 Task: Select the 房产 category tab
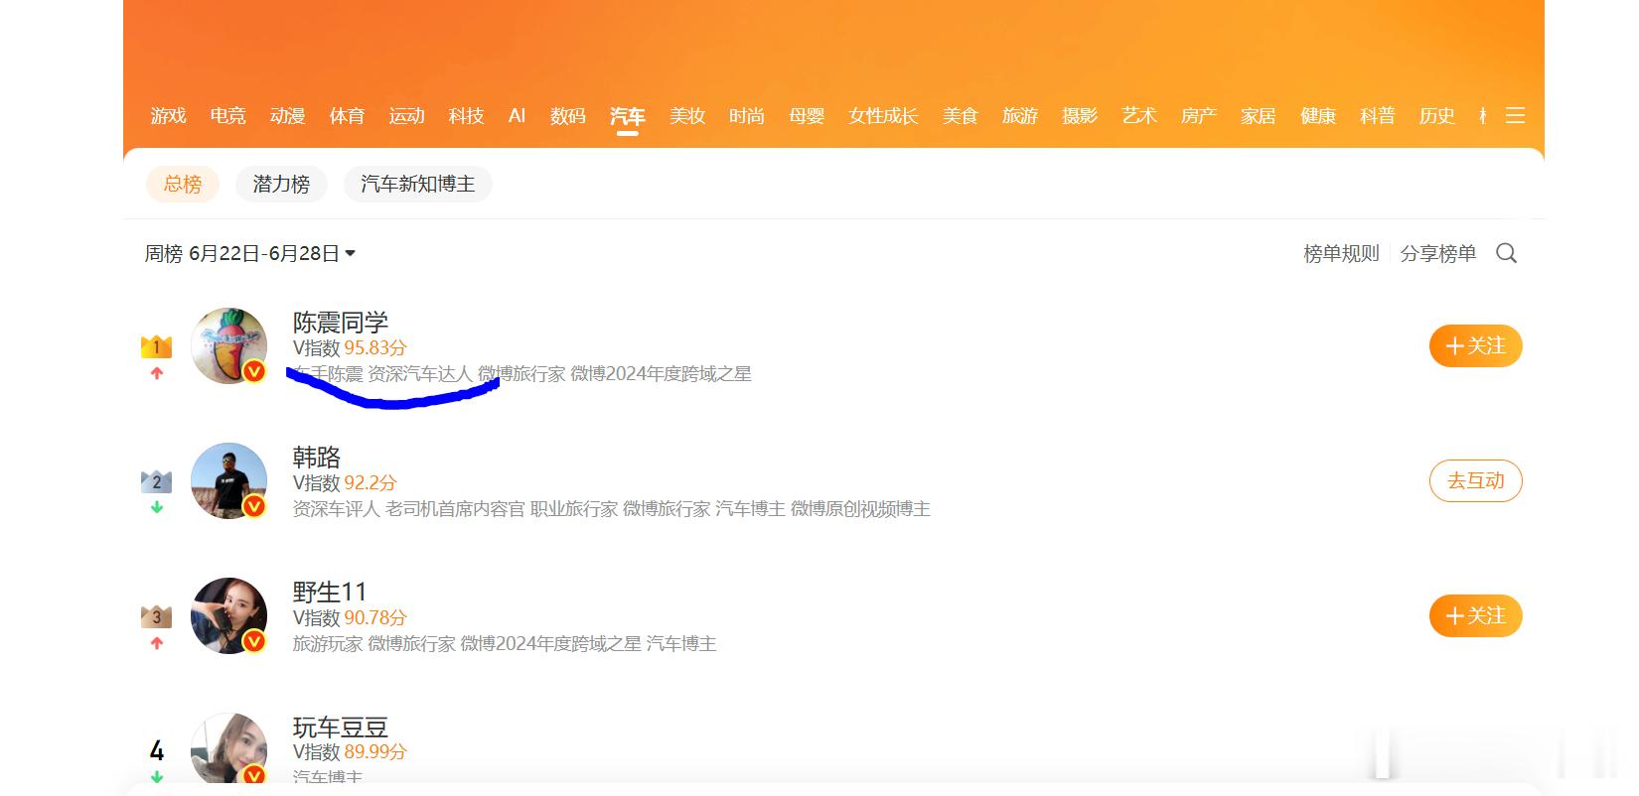[1199, 116]
